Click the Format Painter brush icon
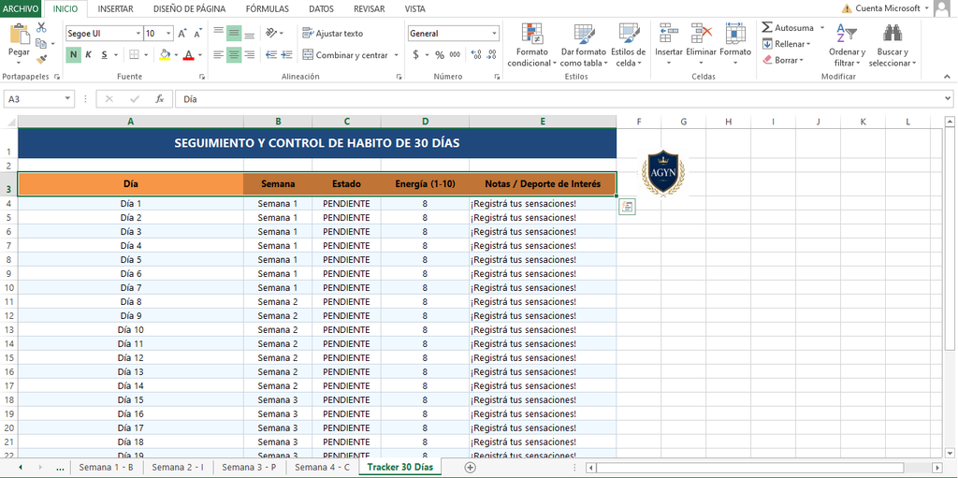 41,59
